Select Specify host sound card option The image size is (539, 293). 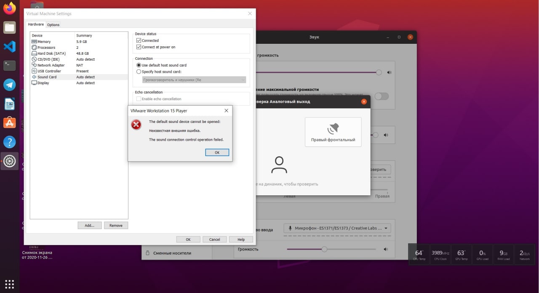click(x=139, y=72)
